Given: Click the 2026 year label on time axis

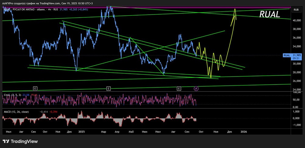Looking at the screenshot, I should pyautogui.click(x=243, y=132).
